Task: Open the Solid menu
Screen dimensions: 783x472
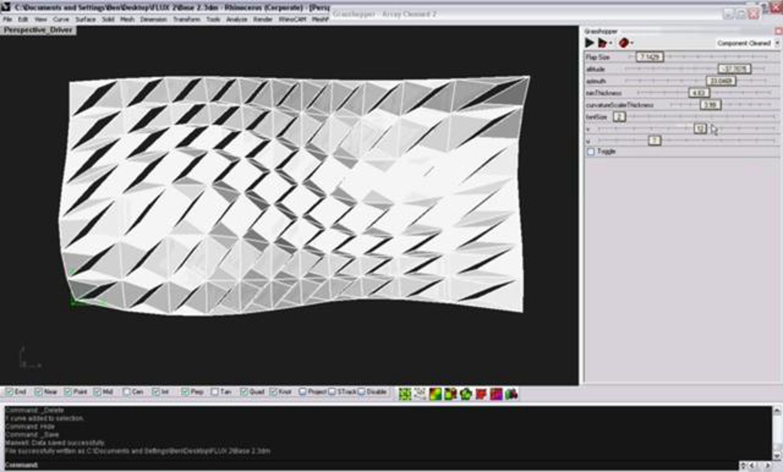Action: [x=108, y=19]
